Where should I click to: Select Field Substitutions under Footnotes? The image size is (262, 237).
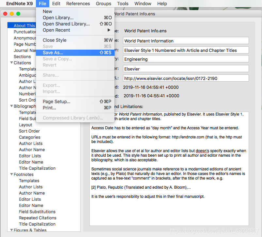point(37,212)
